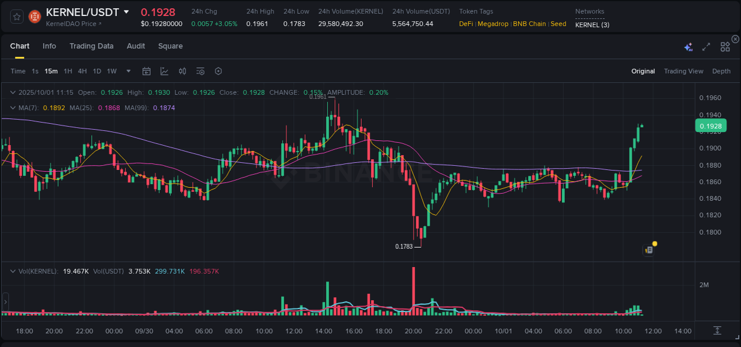This screenshot has width=741, height=347.
Task: Click the token logo beside KERNEL/USDT
Action: [x=35, y=16]
